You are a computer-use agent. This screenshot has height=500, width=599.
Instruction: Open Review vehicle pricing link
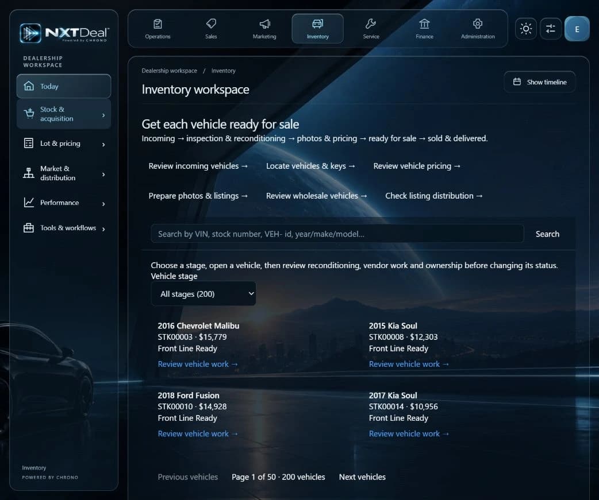(416, 166)
